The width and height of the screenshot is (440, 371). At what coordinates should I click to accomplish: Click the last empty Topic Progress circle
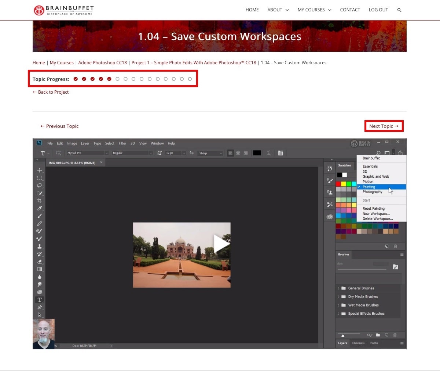(x=190, y=79)
